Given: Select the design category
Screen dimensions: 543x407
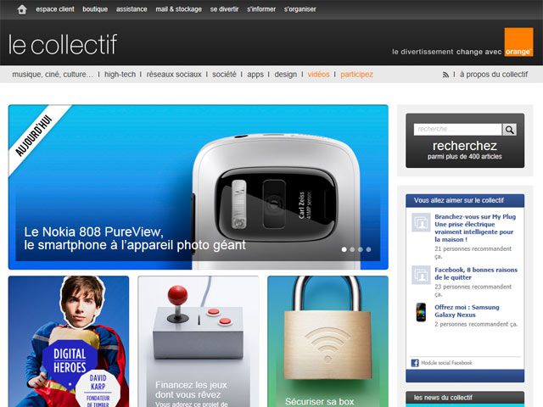Looking at the screenshot, I should 286,75.
